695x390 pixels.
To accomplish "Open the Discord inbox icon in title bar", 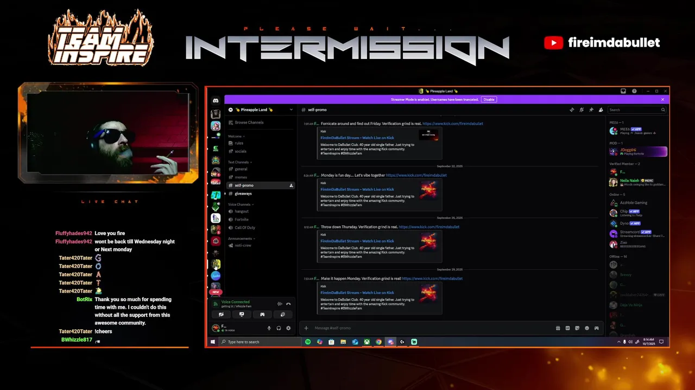I will pos(623,91).
